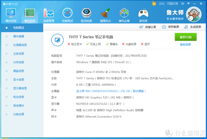Click THTF T Series 笔记本电脑 heading
Screen dimensions: 207x139
pos(91,37)
